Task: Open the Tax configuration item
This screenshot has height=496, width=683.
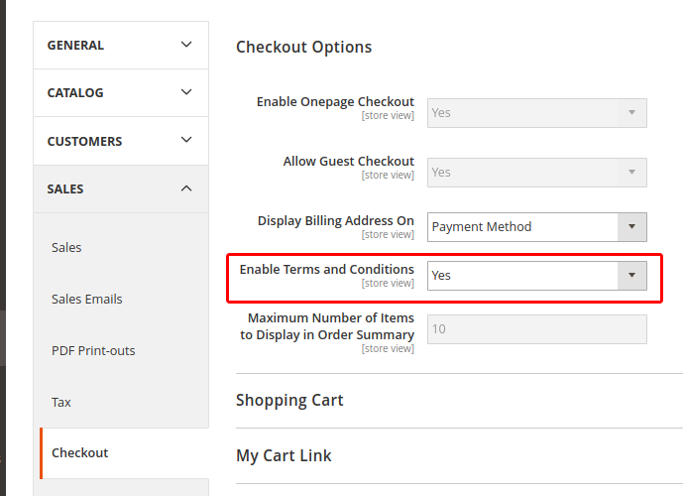Action: (61, 402)
